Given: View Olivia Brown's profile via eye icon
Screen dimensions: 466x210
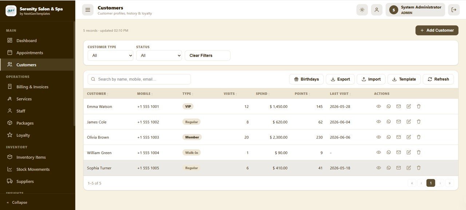Looking at the screenshot, I should (379, 137).
